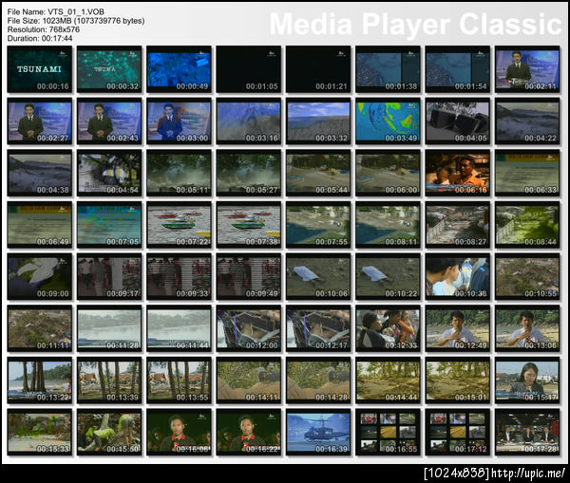This screenshot has width=570, height=483.
Task: Click the thumbnail at 00:05:27
Action: [249, 173]
